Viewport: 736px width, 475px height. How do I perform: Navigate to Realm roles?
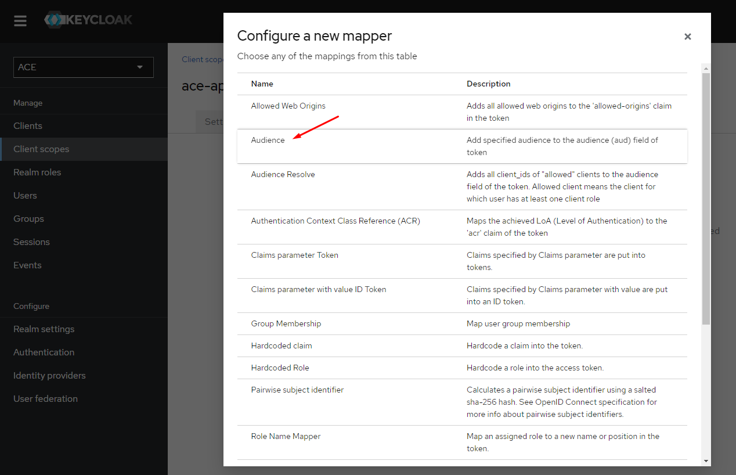click(37, 172)
